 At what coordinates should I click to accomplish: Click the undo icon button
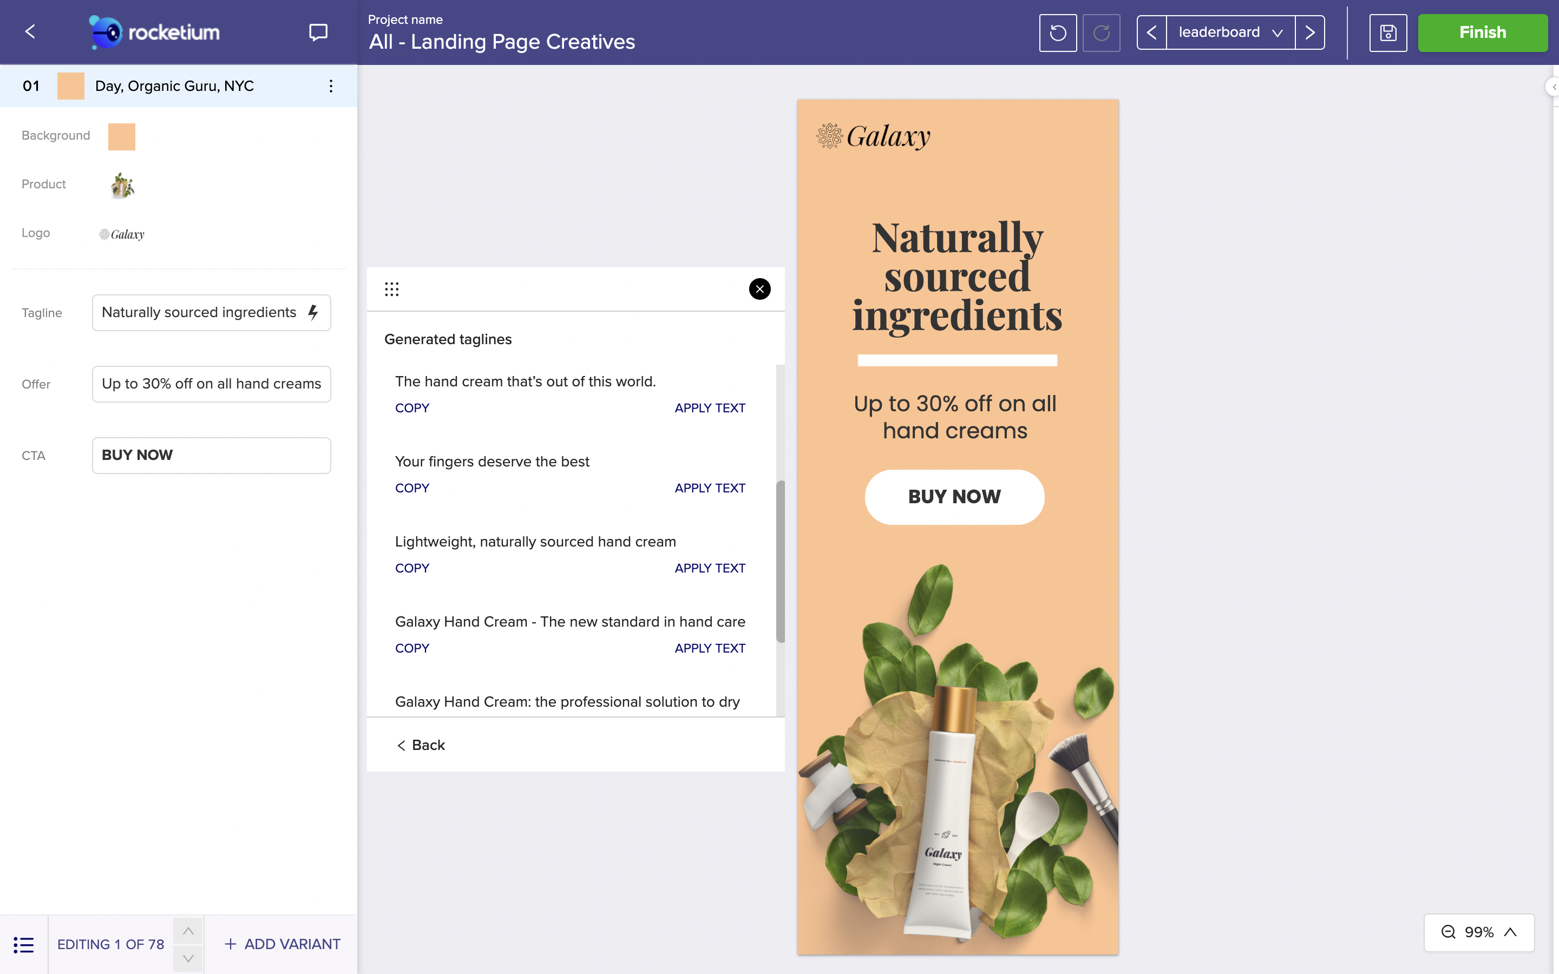tap(1058, 32)
